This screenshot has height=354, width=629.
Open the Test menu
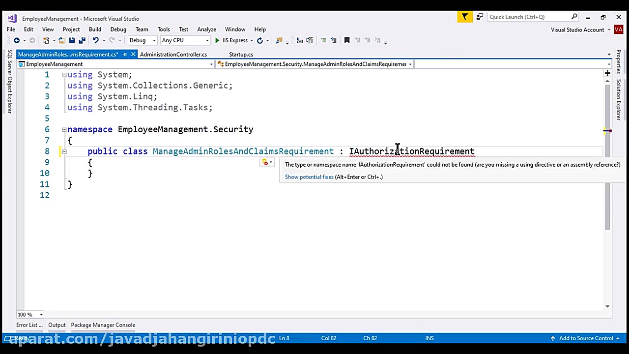click(x=183, y=29)
